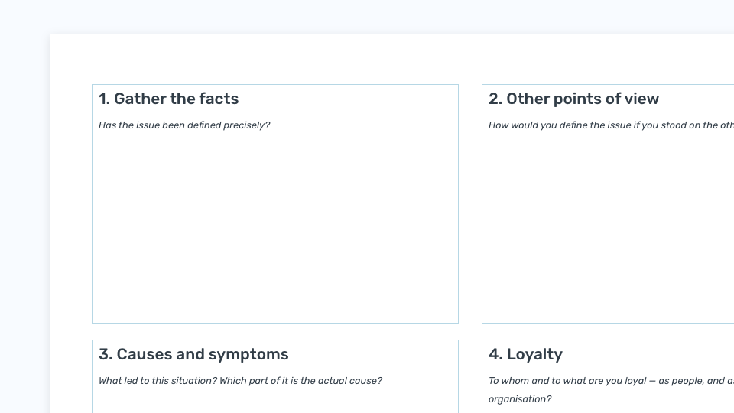
Task: Select the "To whom and to what are you loyal" line
Action: point(611,381)
